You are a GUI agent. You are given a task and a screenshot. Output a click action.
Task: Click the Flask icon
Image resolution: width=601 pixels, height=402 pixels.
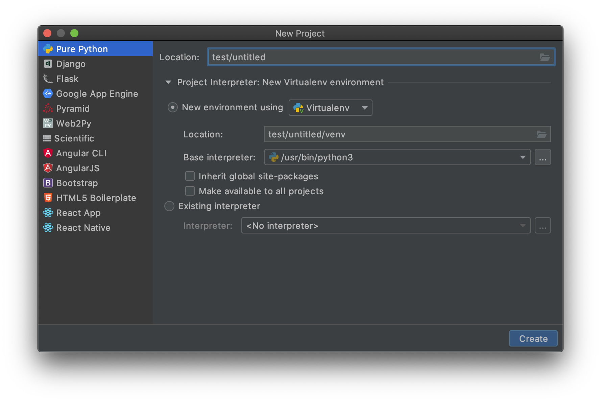point(48,79)
